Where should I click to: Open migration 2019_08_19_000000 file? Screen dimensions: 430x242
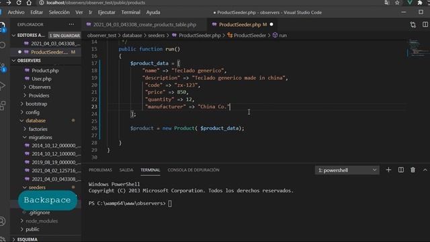tap(56, 162)
